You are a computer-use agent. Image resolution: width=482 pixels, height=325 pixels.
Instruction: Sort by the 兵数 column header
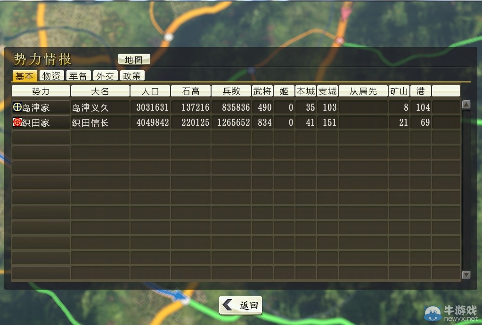(x=231, y=91)
